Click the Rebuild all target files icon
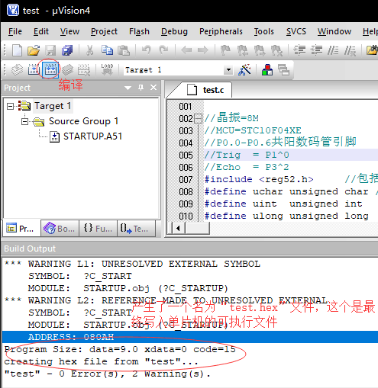 tap(50, 69)
